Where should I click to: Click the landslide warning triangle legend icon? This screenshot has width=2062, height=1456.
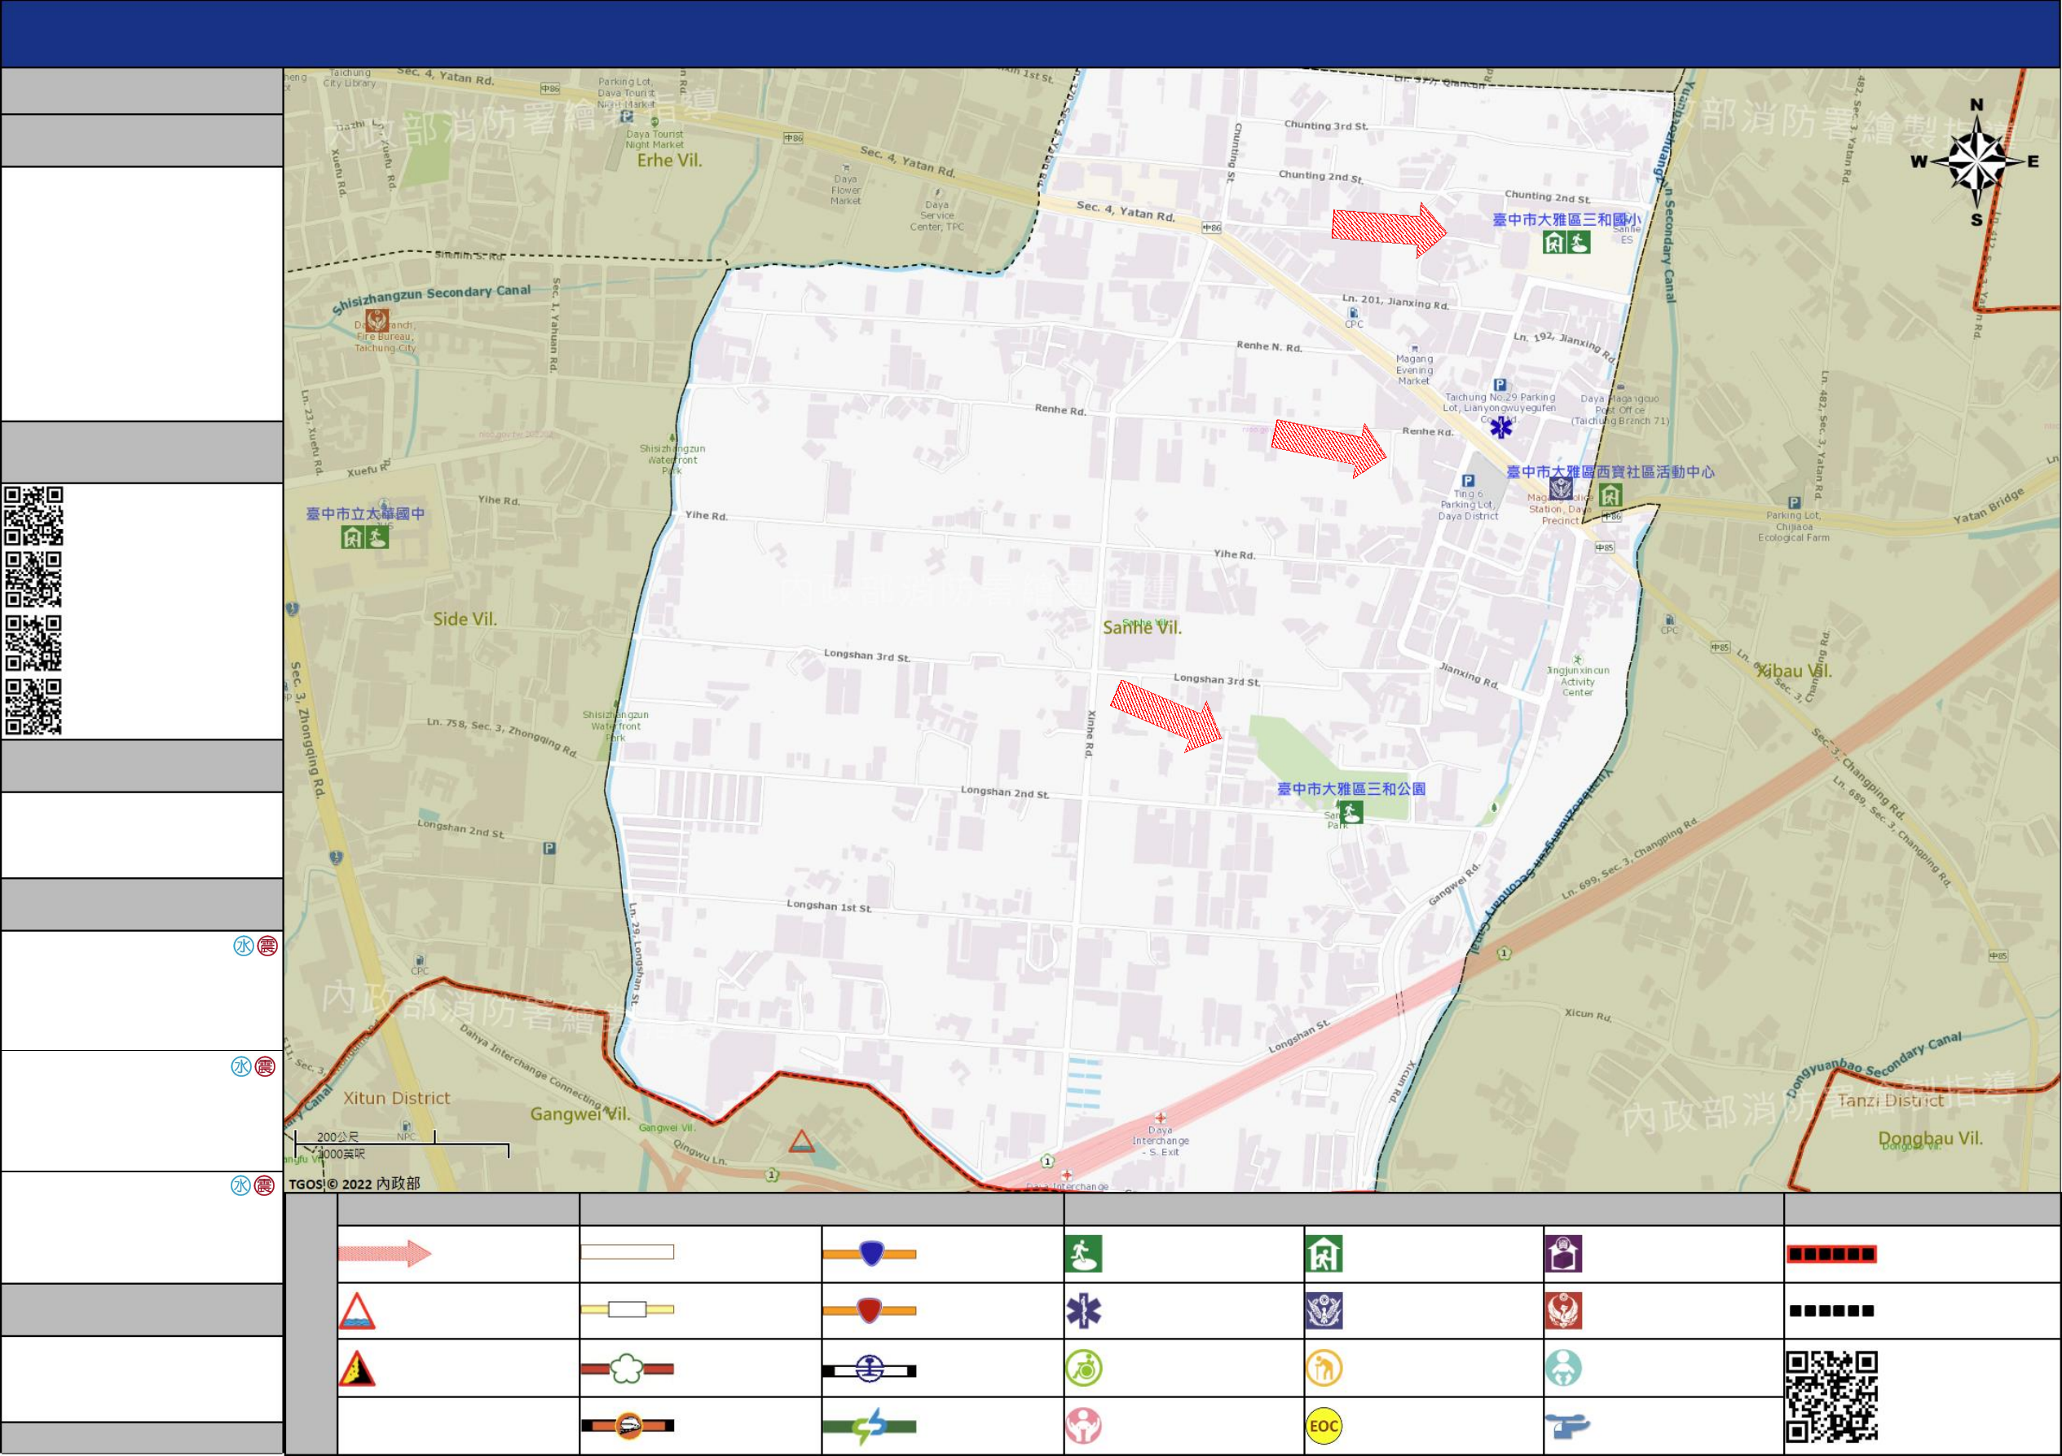[356, 1368]
